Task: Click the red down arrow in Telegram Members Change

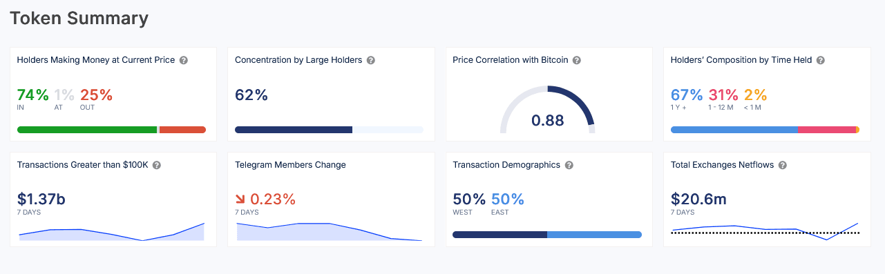Action: coord(241,199)
